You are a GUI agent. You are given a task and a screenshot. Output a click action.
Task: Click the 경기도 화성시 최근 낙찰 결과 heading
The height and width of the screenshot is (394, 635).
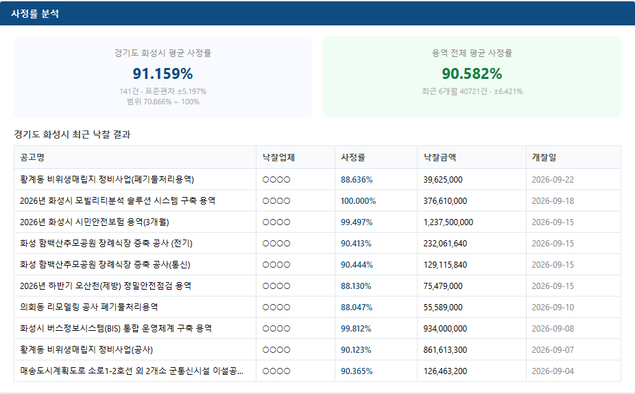tap(72, 134)
